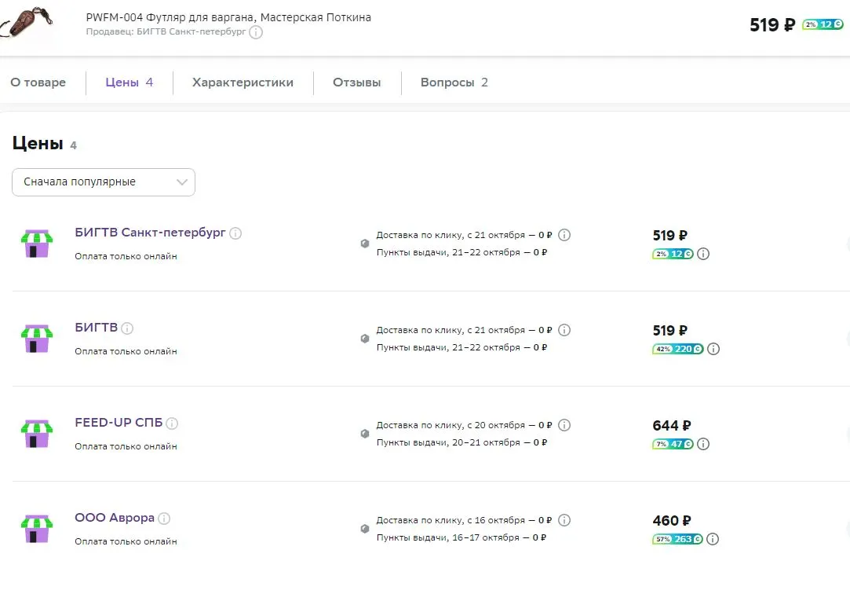Viewport: 850px width, 605px height.
Task: Click the shop icon of ООО Аврора
Action: [x=37, y=529]
